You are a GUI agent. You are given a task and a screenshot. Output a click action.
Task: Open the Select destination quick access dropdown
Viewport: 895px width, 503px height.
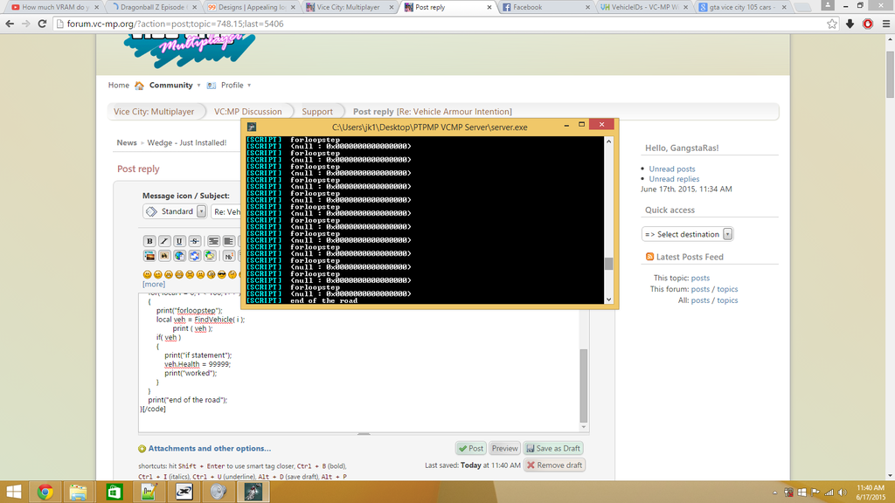[687, 234]
